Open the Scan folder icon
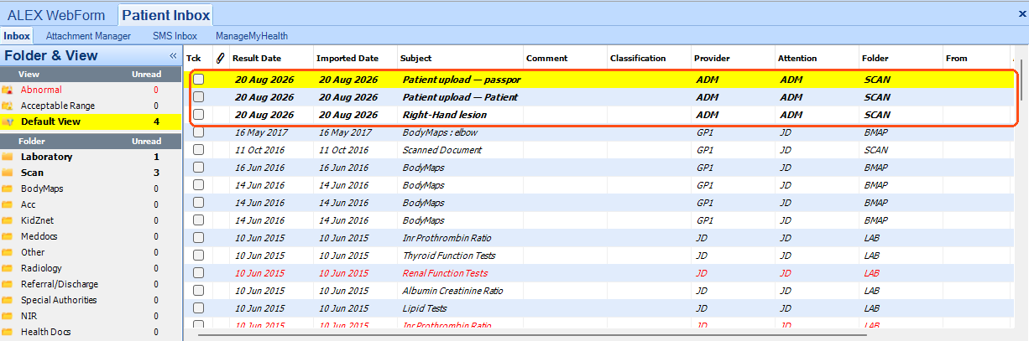The height and width of the screenshot is (341, 1029). [x=8, y=173]
